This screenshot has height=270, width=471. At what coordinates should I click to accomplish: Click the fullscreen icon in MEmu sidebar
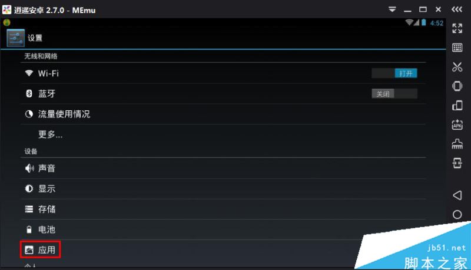tap(457, 28)
